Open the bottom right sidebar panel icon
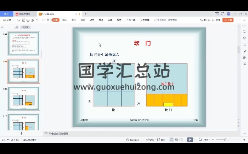248x154 pixels. [x=244, y=64]
